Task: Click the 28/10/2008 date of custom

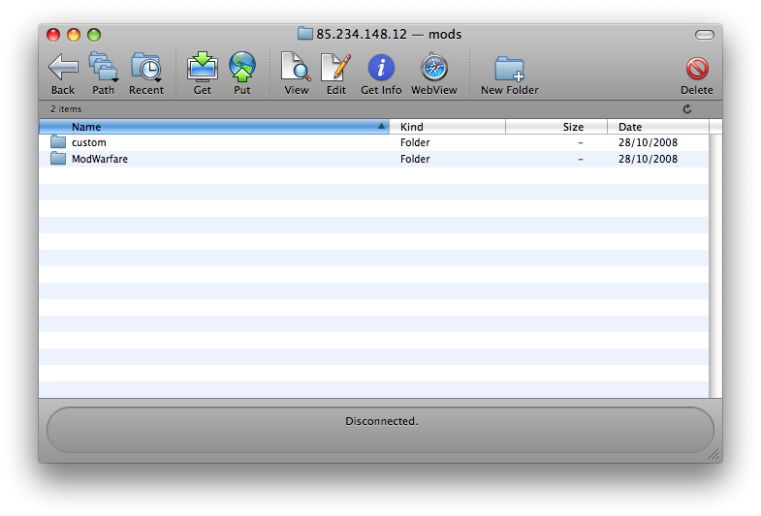Action: click(x=648, y=142)
